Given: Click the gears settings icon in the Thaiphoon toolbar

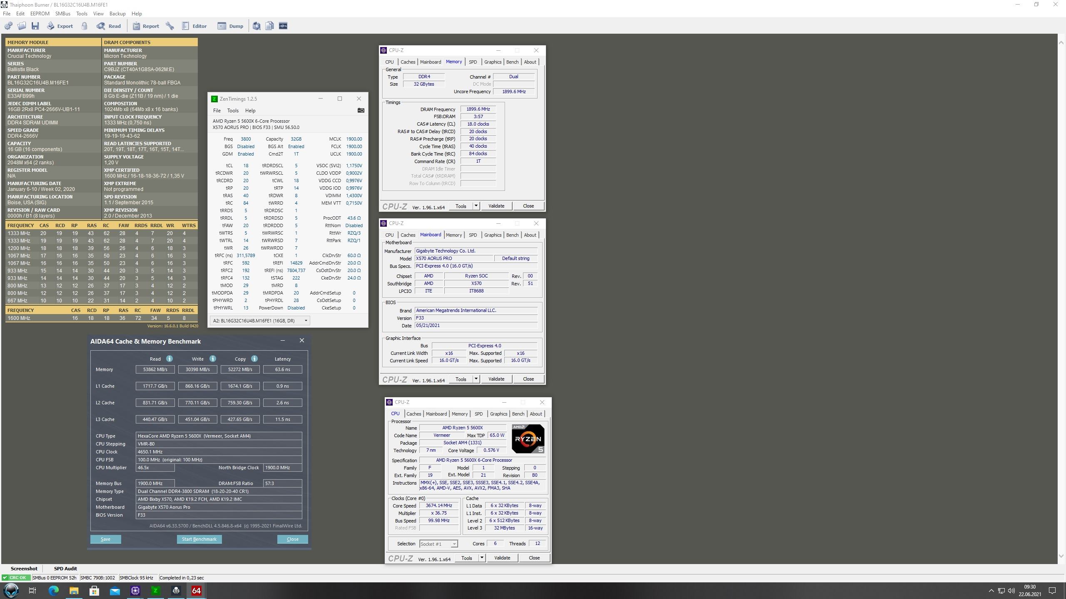Looking at the screenshot, I should (8, 26).
